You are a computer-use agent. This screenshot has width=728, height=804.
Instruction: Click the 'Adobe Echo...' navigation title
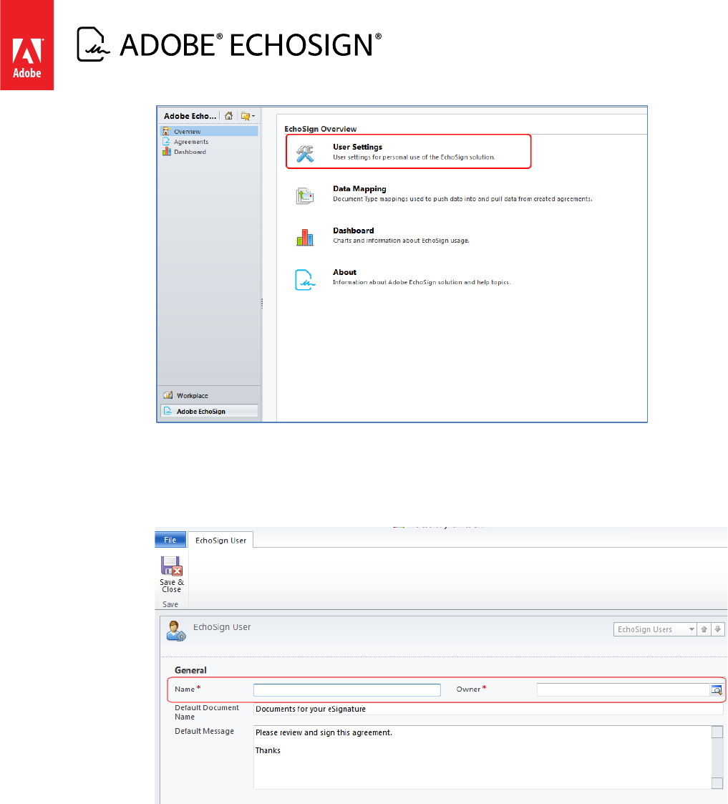point(190,116)
